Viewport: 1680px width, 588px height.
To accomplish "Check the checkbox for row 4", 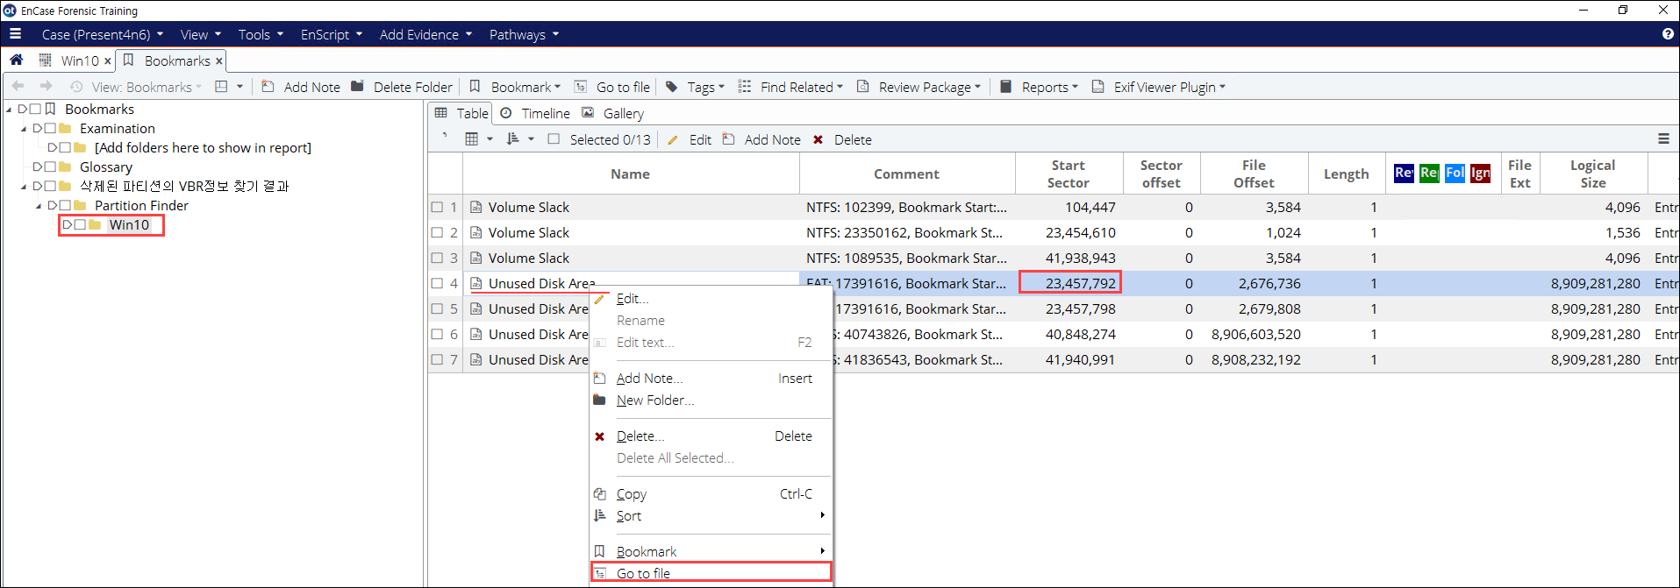I will pyautogui.click(x=437, y=284).
